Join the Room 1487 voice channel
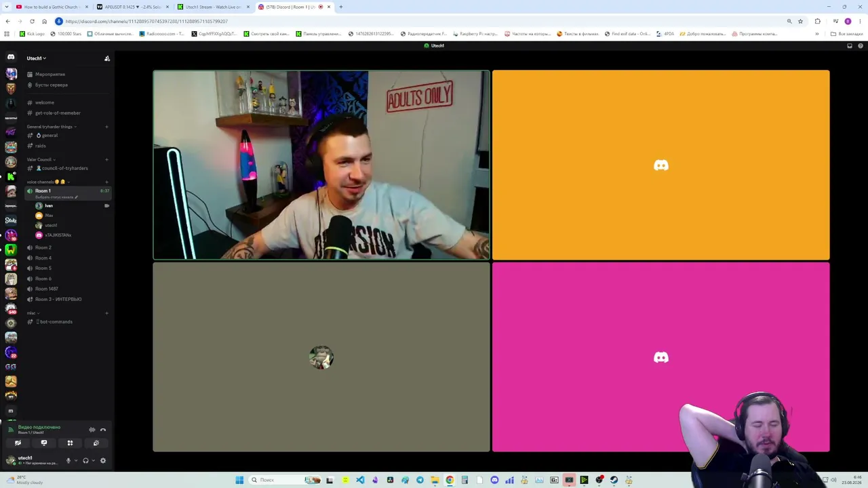This screenshot has height=488, width=868. [x=68, y=289]
